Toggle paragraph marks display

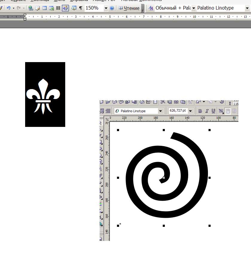(80, 8)
